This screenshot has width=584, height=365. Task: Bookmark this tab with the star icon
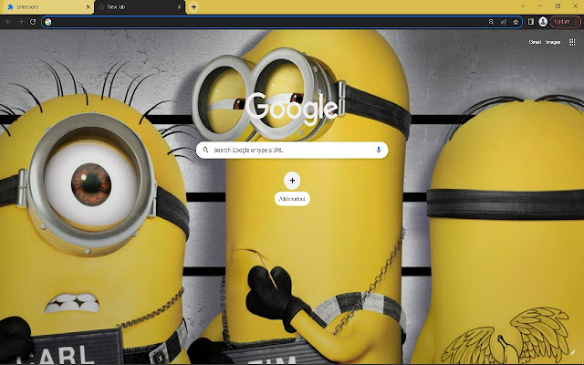516,22
